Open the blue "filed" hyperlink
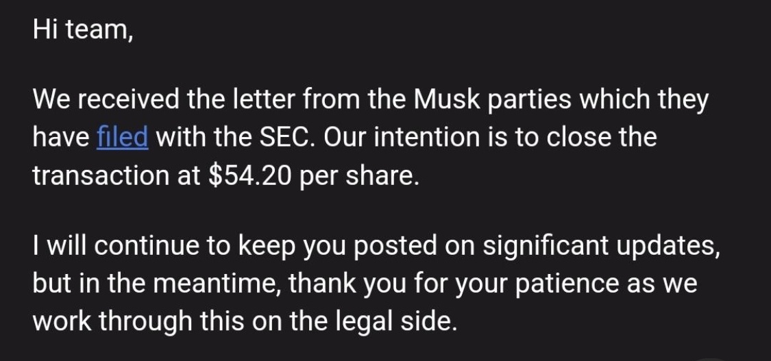The width and height of the screenshot is (771, 361). pyautogui.click(x=123, y=136)
